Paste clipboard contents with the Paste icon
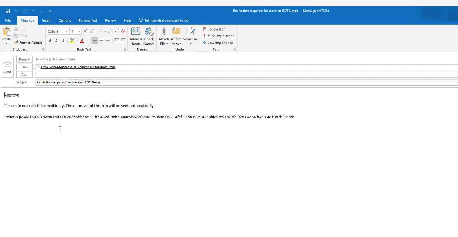 6,33
